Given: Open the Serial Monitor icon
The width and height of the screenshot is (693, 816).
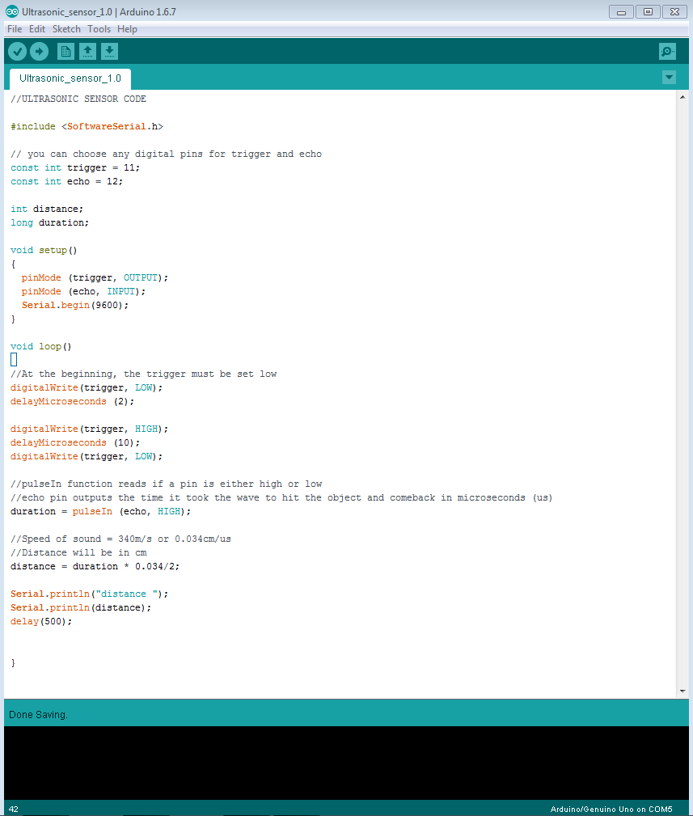Looking at the screenshot, I should (667, 52).
